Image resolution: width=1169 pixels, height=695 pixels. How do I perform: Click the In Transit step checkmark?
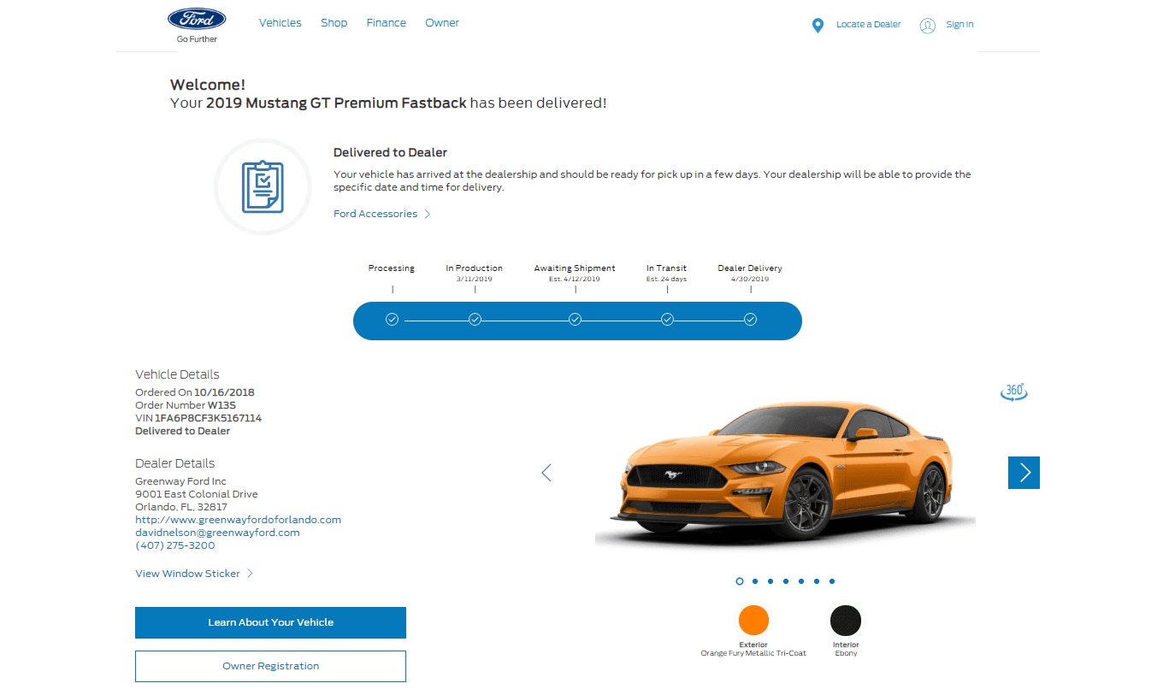coord(667,320)
